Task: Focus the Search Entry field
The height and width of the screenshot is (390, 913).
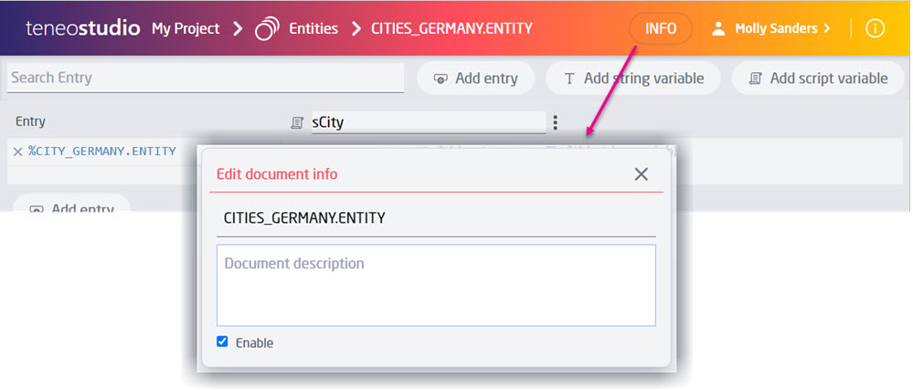Action: click(206, 78)
